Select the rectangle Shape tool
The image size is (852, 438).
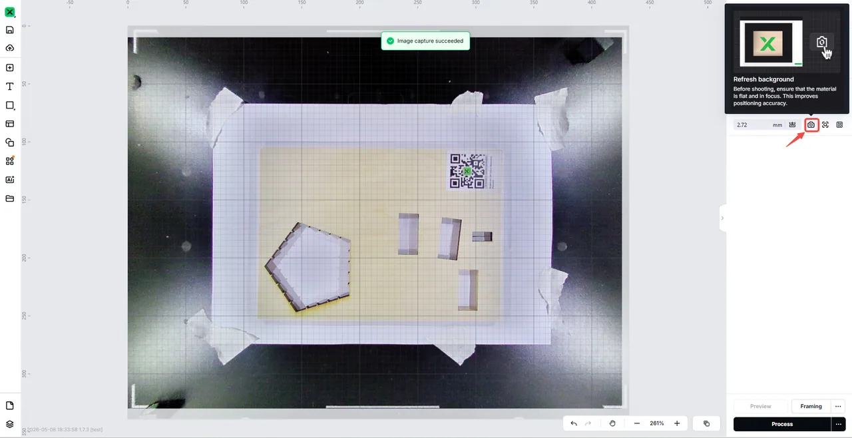10,105
